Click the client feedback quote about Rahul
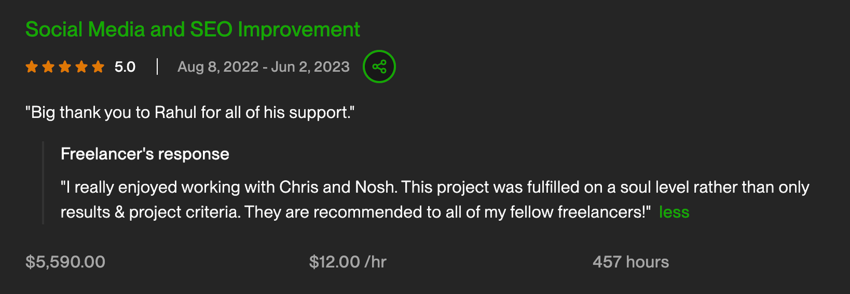850x294 pixels. 190,113
